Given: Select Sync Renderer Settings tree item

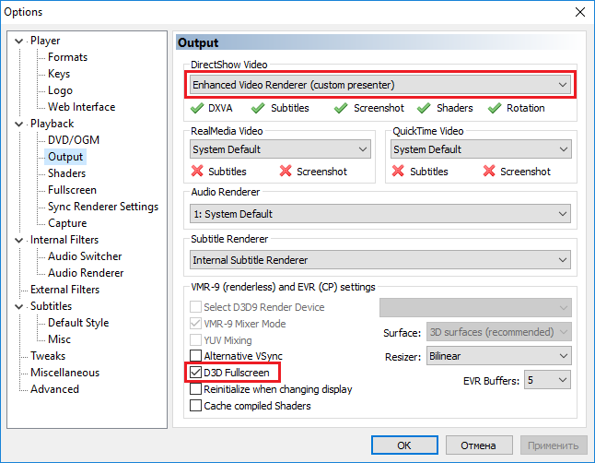Looking at the screenshot, I should (102, 207).
